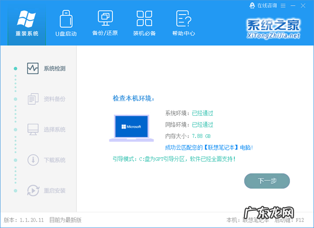Click the 启动键 F12 status text
This screenshot has height=228, width=314.
[289, 220]
